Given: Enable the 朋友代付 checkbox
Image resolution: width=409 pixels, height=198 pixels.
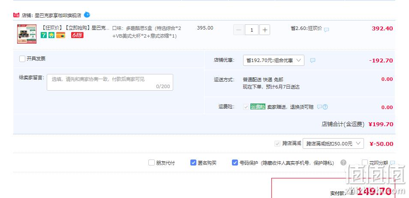Looking at the screenshot, I should [x=151, y=163].
